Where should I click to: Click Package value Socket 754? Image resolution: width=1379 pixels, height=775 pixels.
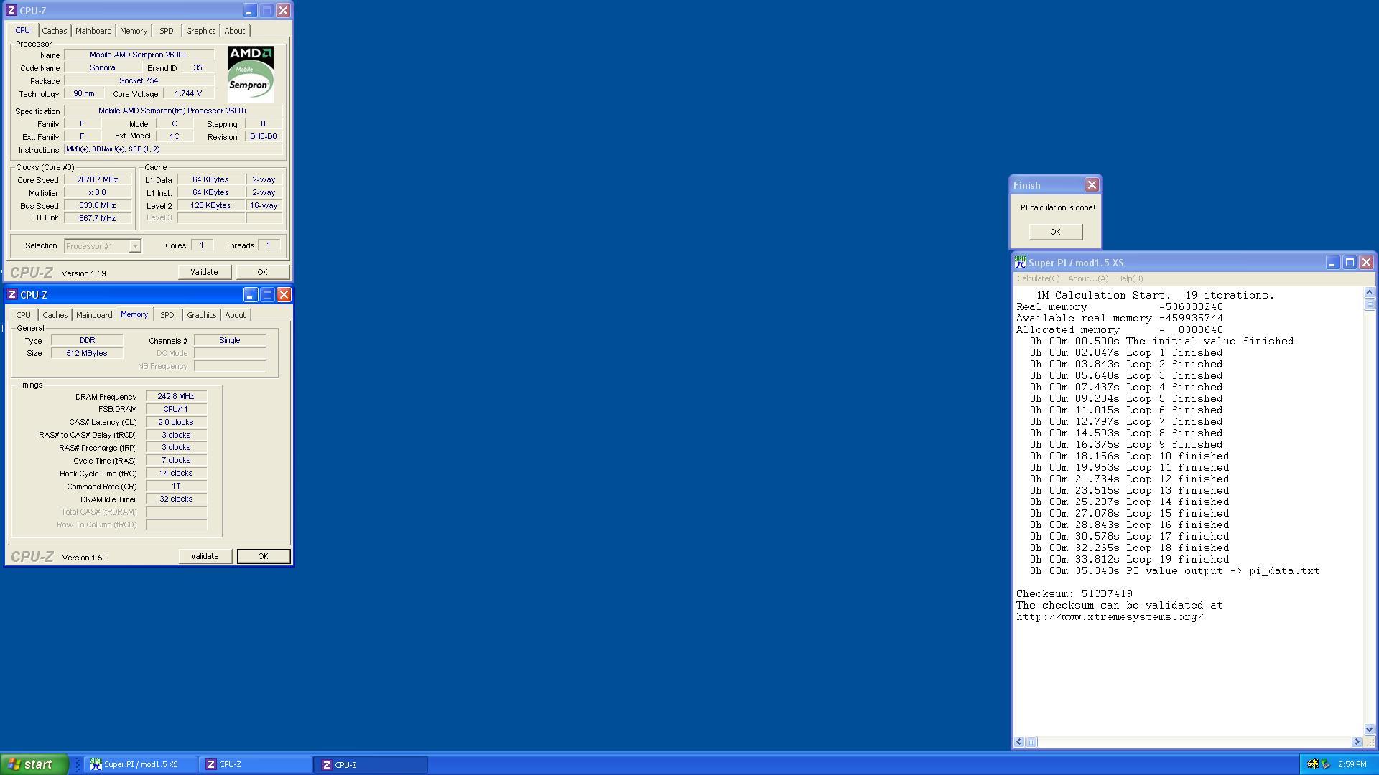click(139, 81)
